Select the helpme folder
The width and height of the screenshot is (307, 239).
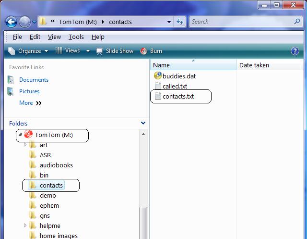(x=50, y=226)
